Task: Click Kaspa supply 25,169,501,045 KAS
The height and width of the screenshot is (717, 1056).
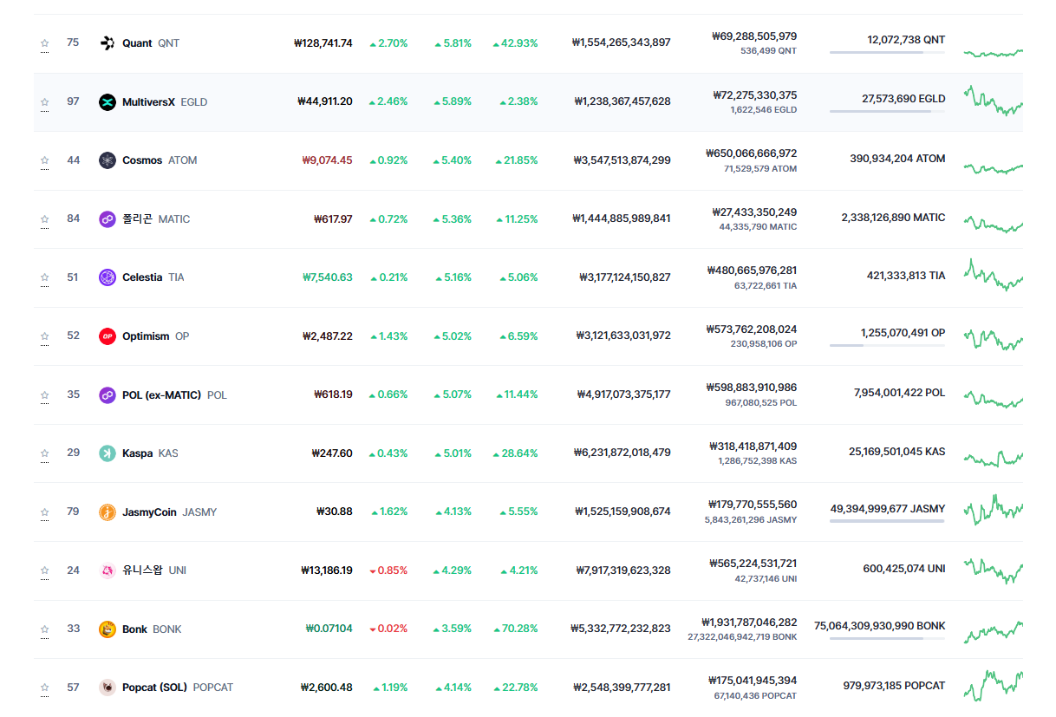Action: pyautogui.click(x=897, y=452)
